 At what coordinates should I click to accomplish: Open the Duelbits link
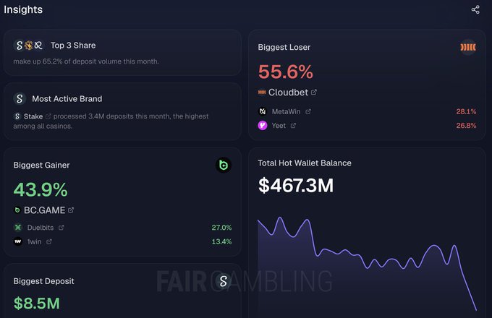[41, 228]
